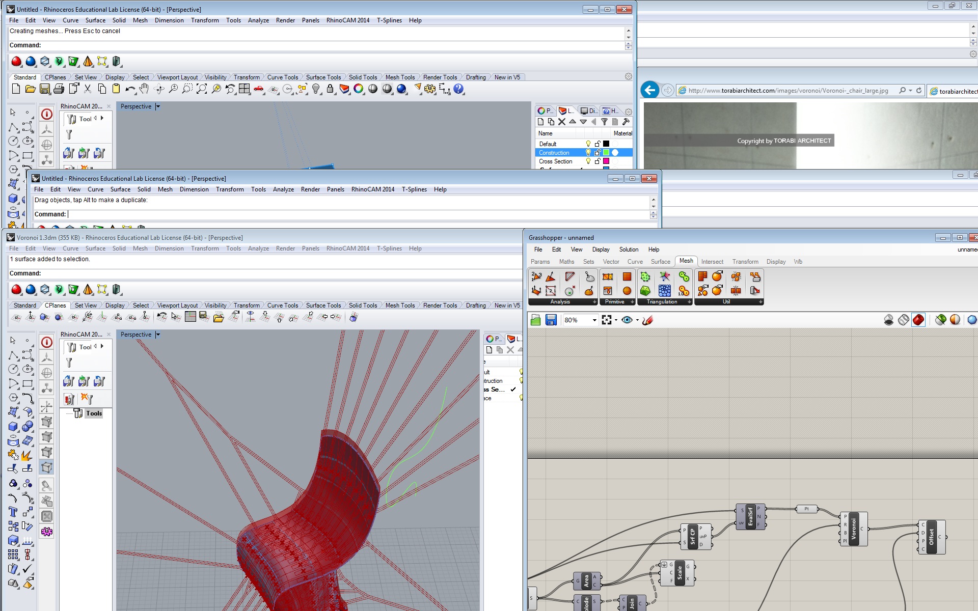Open the 80% zoom level dropdown

[x=594, y=320]
